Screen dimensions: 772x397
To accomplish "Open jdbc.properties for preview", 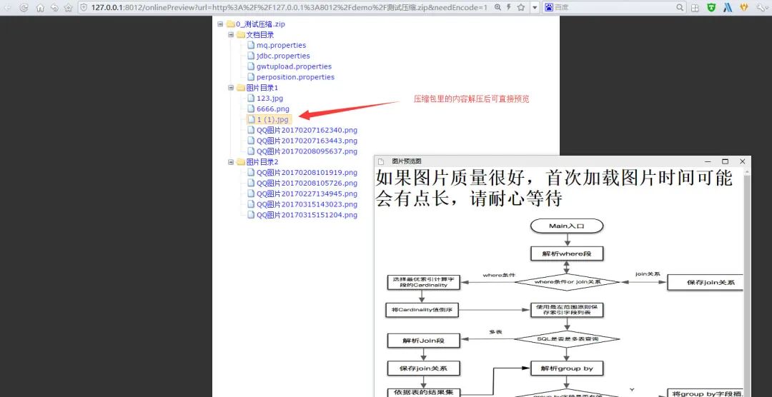I will tap(283, 56).
